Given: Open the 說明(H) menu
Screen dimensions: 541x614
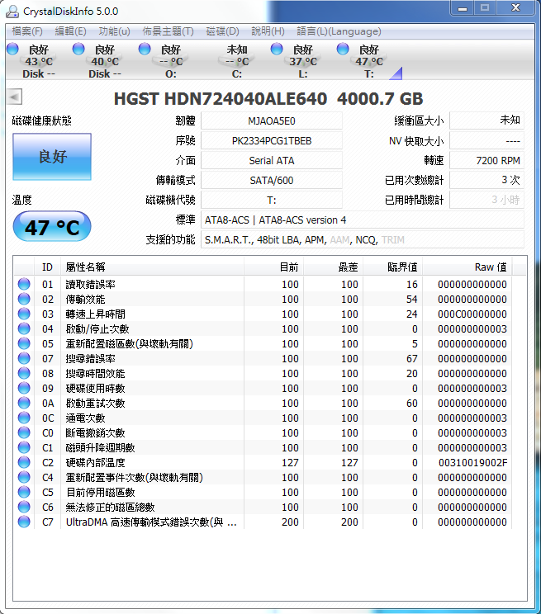Looking at the screenshot, I should 268,31.
